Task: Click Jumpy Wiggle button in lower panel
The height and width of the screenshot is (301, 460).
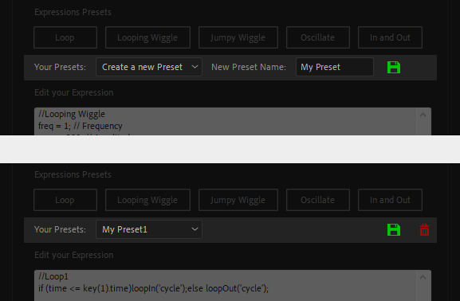Action: pyautogui.click(x=238, y=200)
